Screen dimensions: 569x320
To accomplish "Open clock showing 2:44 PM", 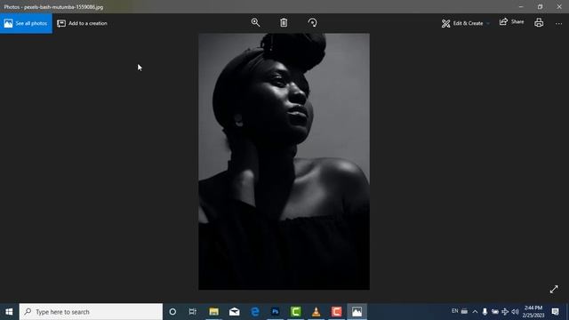I will (x=533, y=312).
